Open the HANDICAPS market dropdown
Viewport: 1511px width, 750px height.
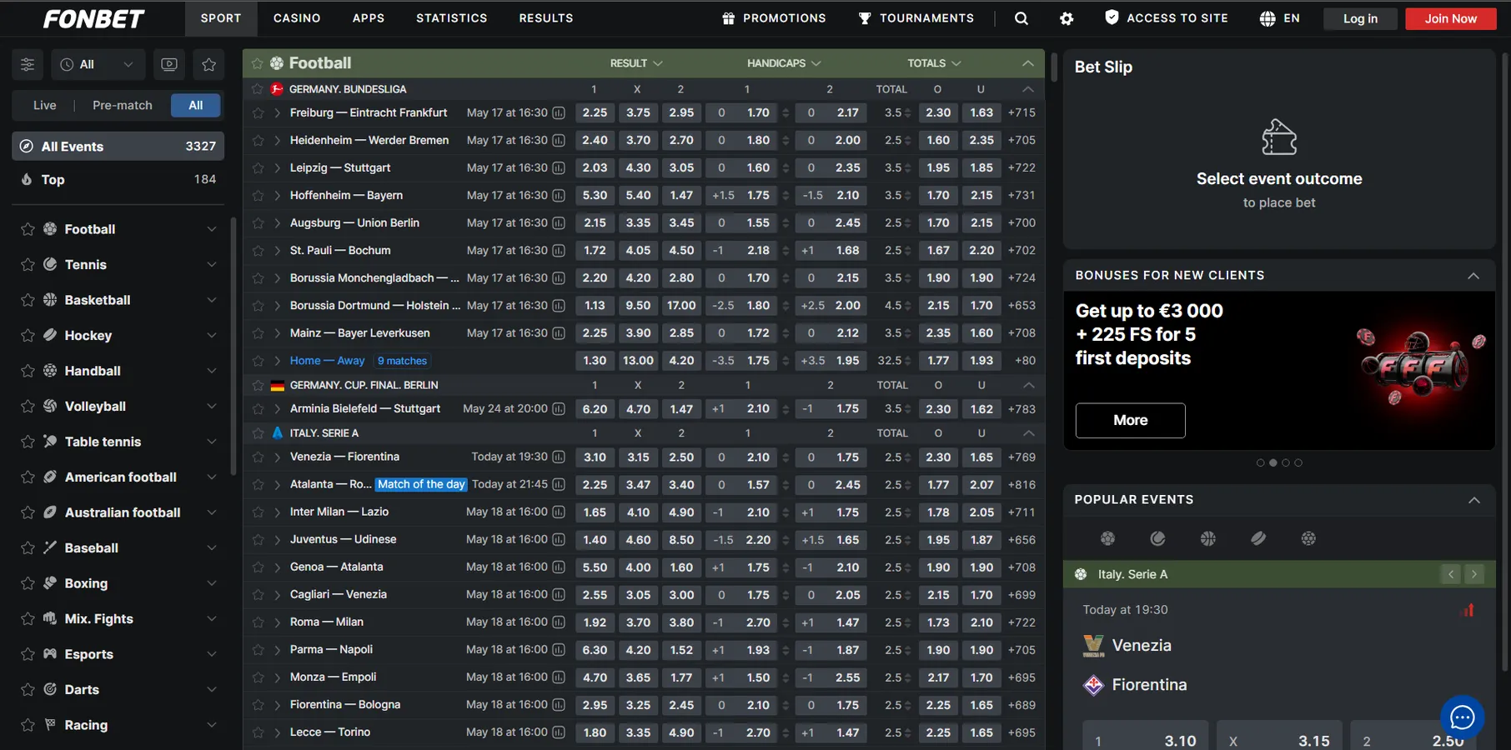tap(784, 63)
